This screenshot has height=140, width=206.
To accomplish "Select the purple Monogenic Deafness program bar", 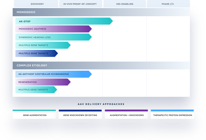I will pyautogui.click(x=53, y=29).
